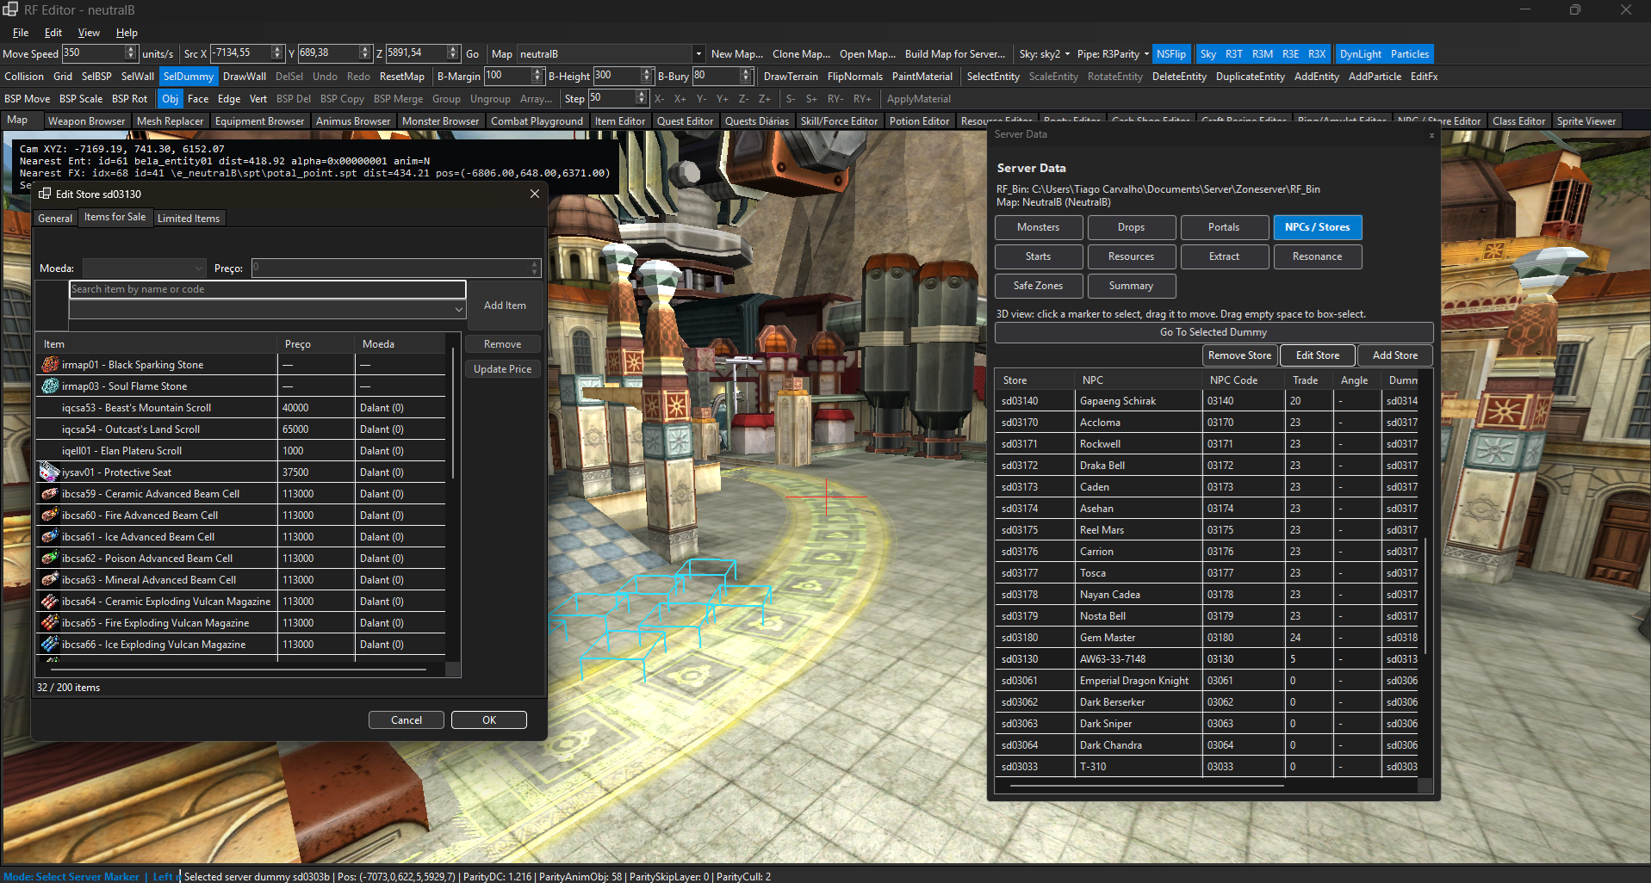Click the RF Editor app icon in title bar
This screenshot has width=1651, height=883.
tap(10, 9)
